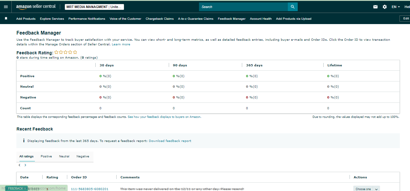Image resolution: width=410 pixels, height=191 pixels.
Task: Select the Negative tab
Action: point(83,156)
